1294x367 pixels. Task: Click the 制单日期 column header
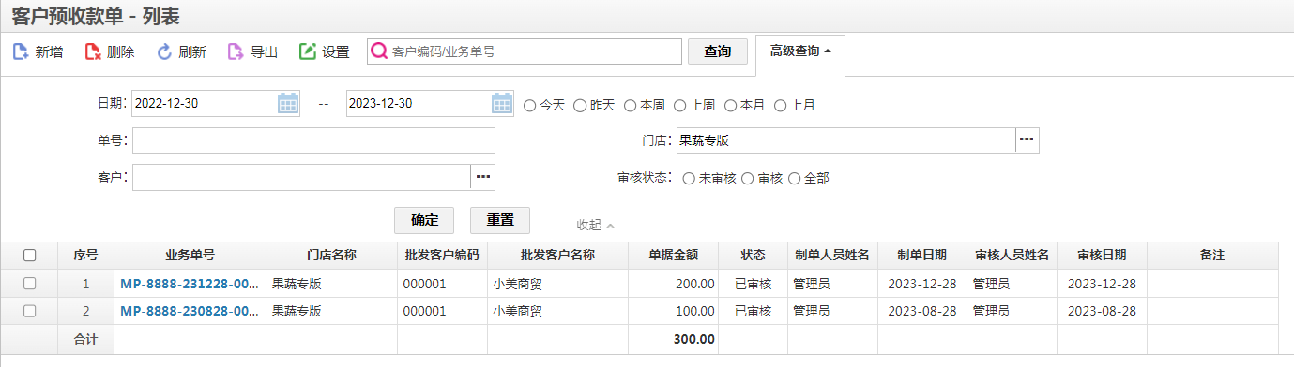(922, 255)
